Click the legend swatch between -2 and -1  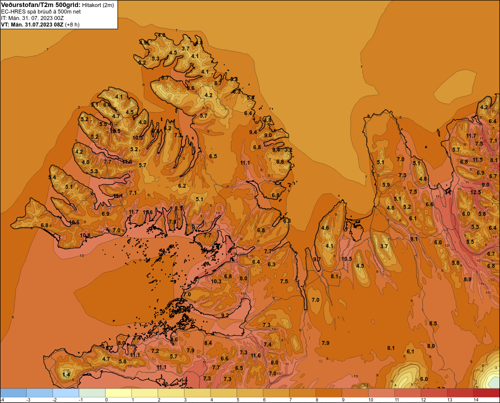tap(66, 392)
